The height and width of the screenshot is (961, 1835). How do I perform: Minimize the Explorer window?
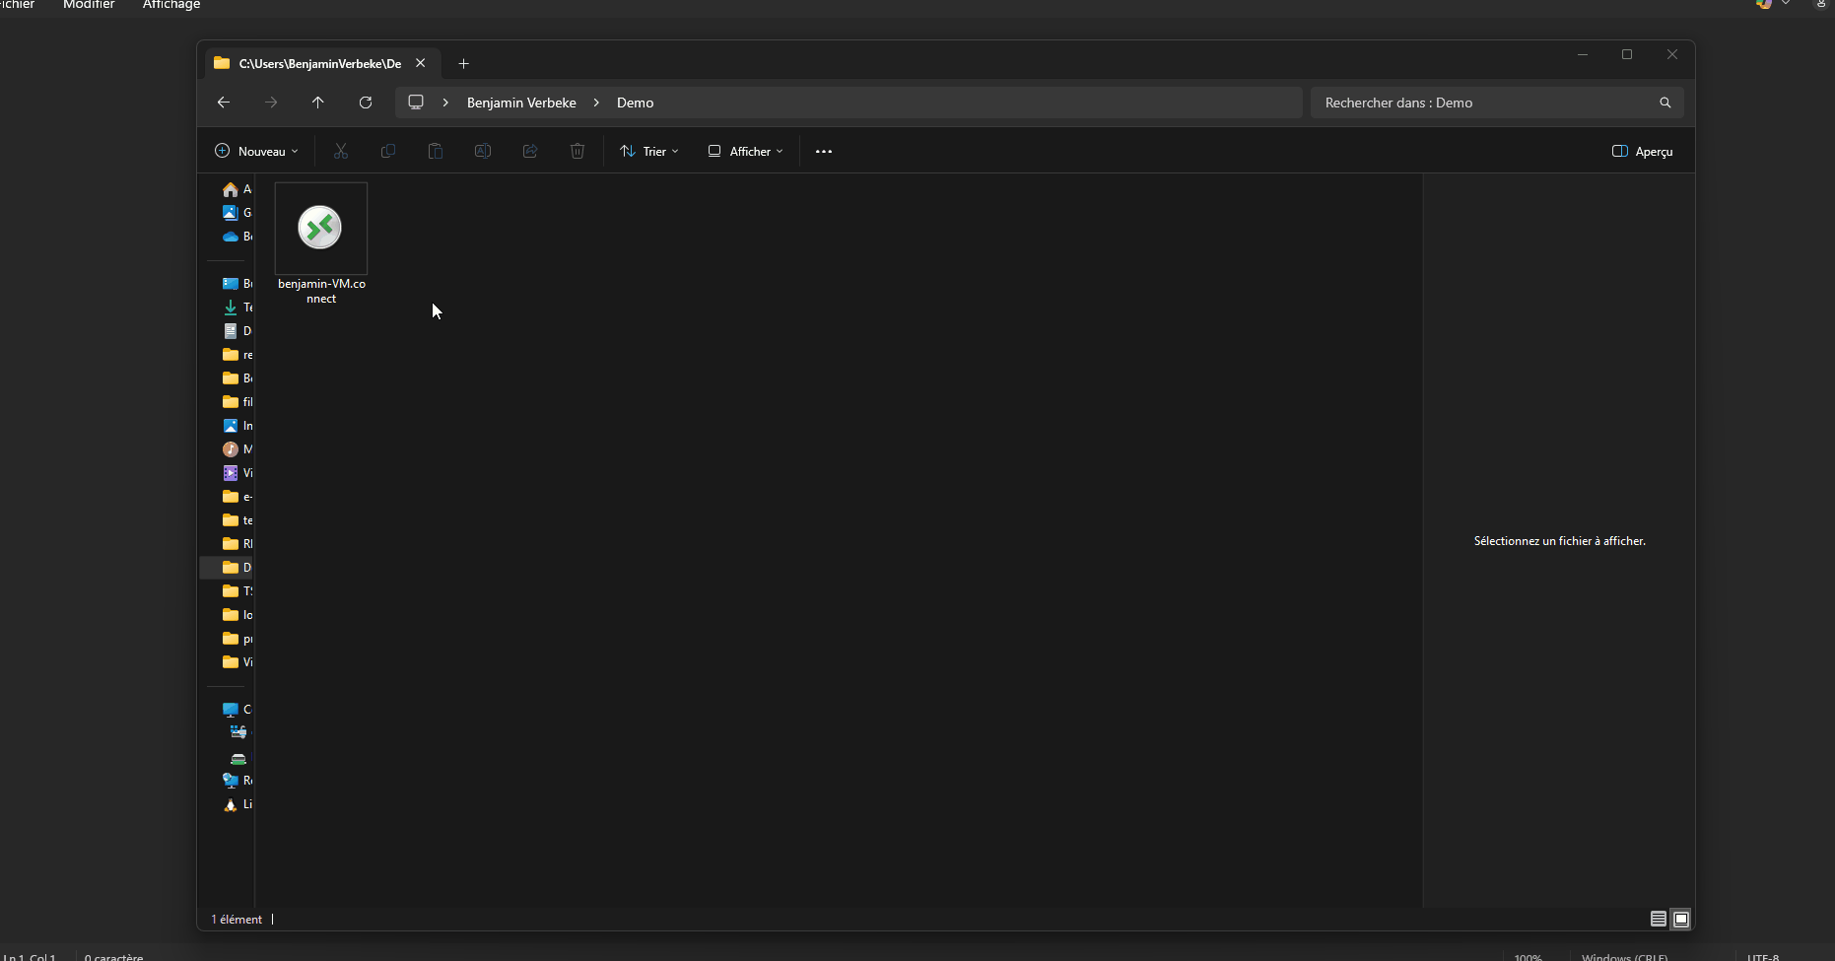[1583, 54]
